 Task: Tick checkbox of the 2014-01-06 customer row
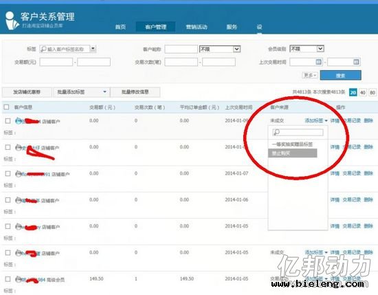coord(8,199)
